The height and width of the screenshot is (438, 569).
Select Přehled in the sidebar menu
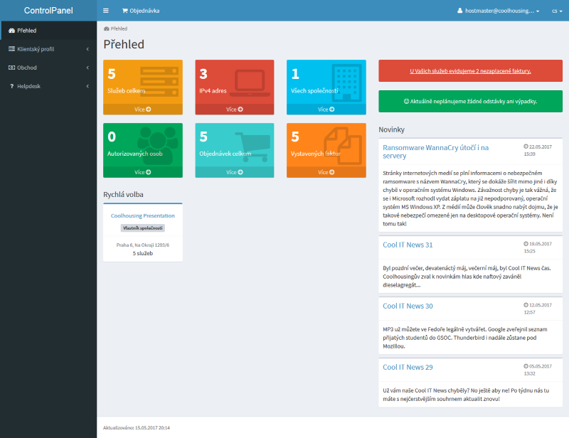point(48,31)
